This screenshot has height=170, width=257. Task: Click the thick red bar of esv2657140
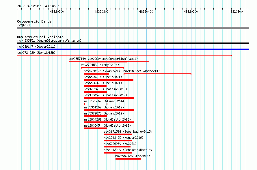coord(106,62)
